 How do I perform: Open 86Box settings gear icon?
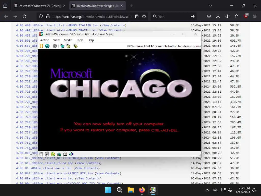(x=75, y=46)
